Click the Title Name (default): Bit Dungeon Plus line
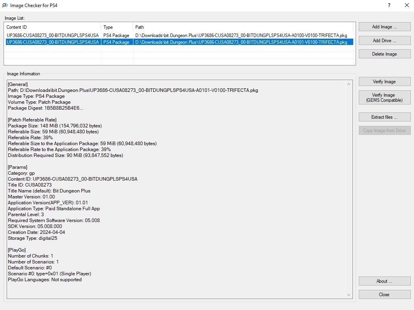 click(49, 191)
